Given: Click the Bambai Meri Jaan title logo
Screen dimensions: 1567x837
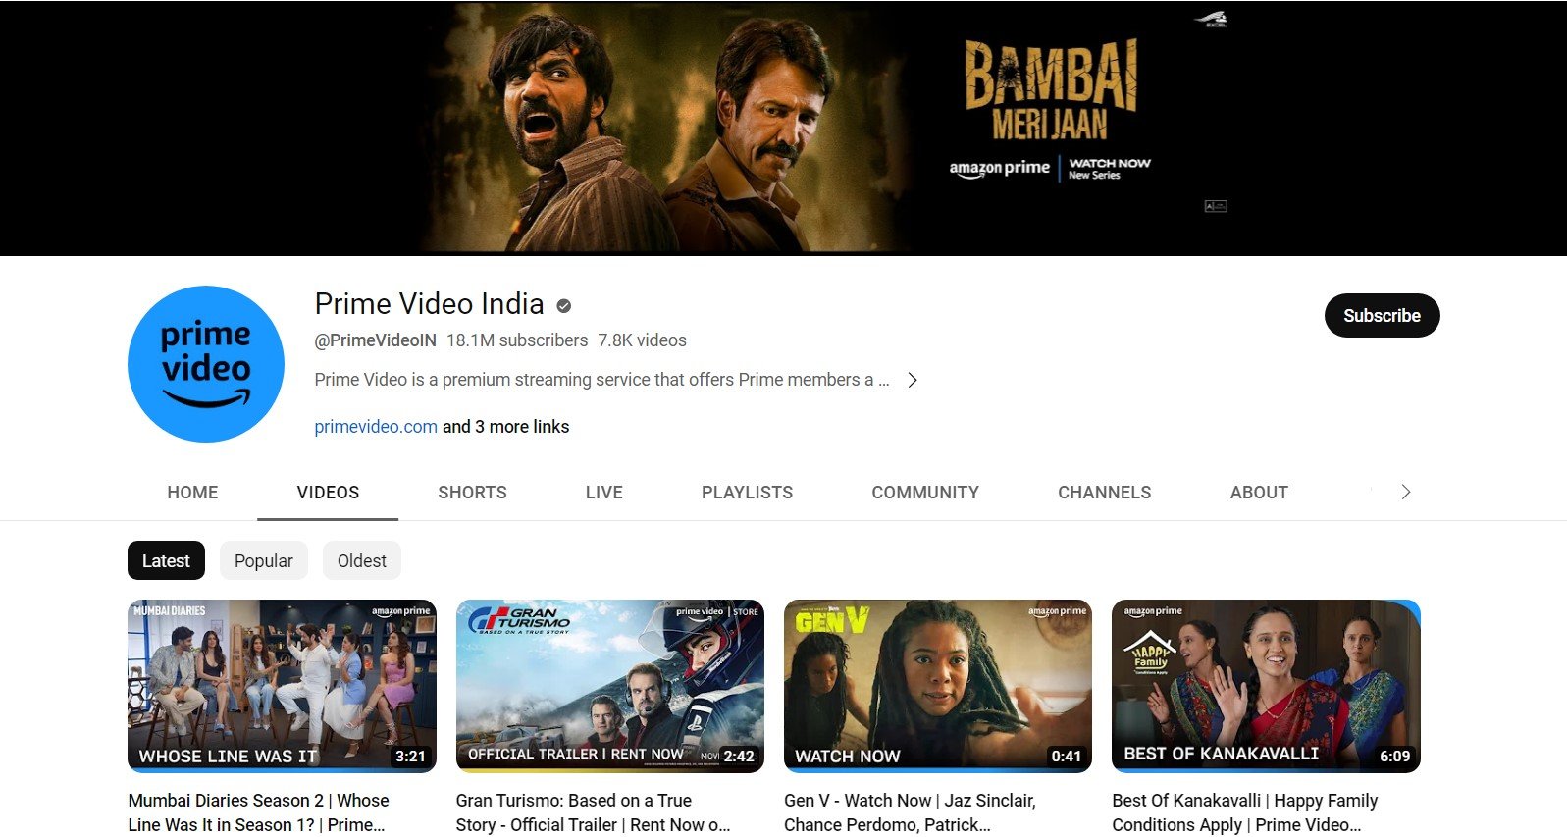Looking at the screenshot, I should coord(1051,90).
